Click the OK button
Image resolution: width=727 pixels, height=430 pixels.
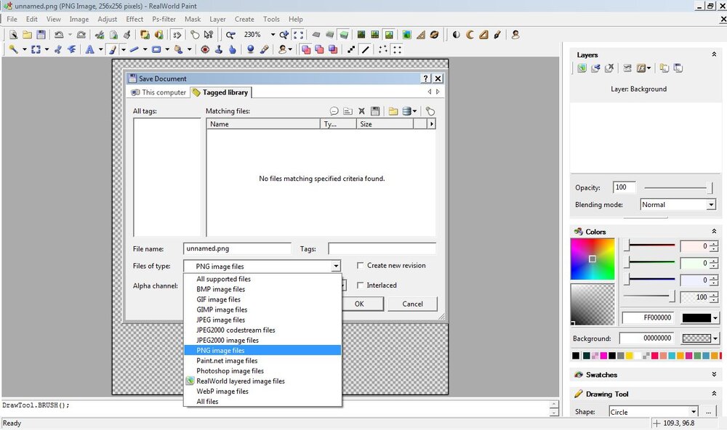coord(359,304)
